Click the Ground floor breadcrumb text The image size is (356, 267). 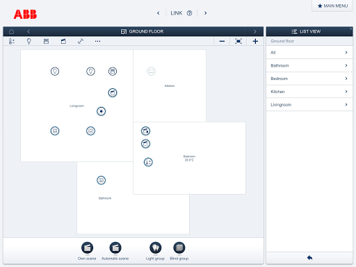click(282, 41)
